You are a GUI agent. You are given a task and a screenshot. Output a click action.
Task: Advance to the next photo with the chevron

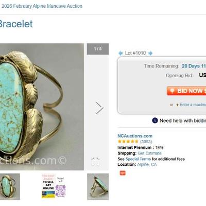(x=99, y=108)
